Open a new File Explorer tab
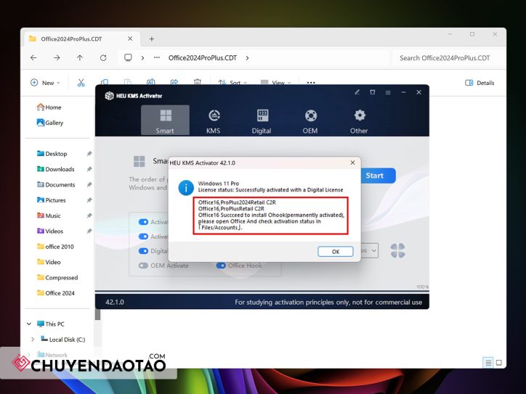The image size is (526, 394). click(152, 39)
